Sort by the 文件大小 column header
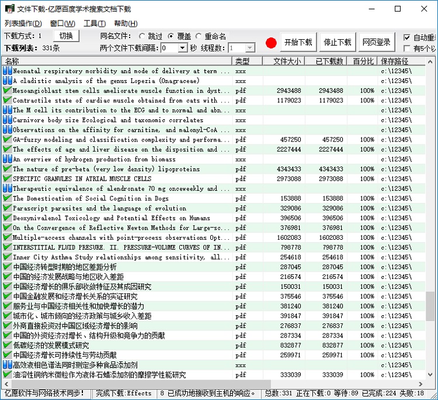The image size is (438, 400). pyautogui.click(x=283, y=61)
